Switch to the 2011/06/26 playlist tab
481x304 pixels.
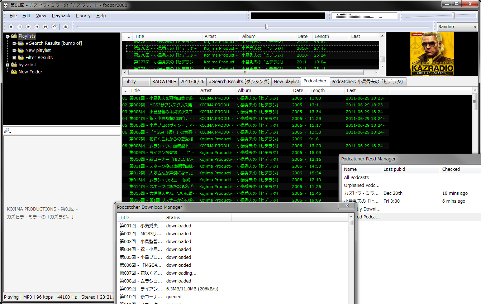pyautogui.click(x=192, y=82)
